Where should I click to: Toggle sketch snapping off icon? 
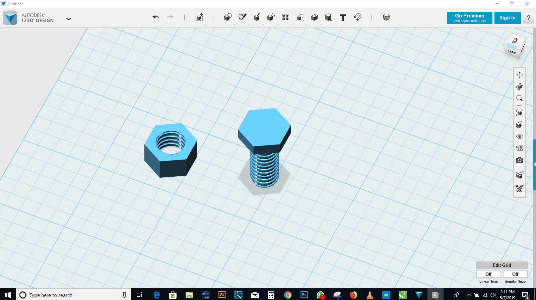click(x=520, y=188)
